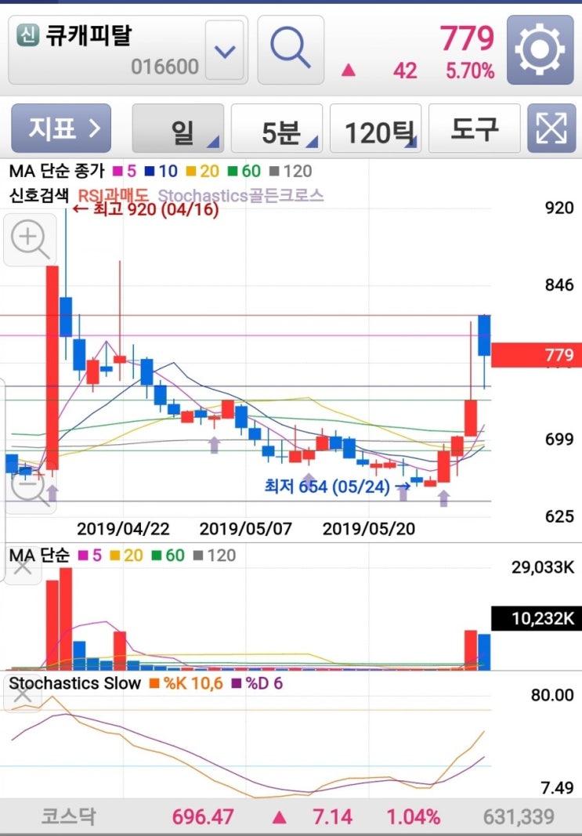Select the 일 daily chart period
This screenshot has height=836, width=582.
(178, 128)
